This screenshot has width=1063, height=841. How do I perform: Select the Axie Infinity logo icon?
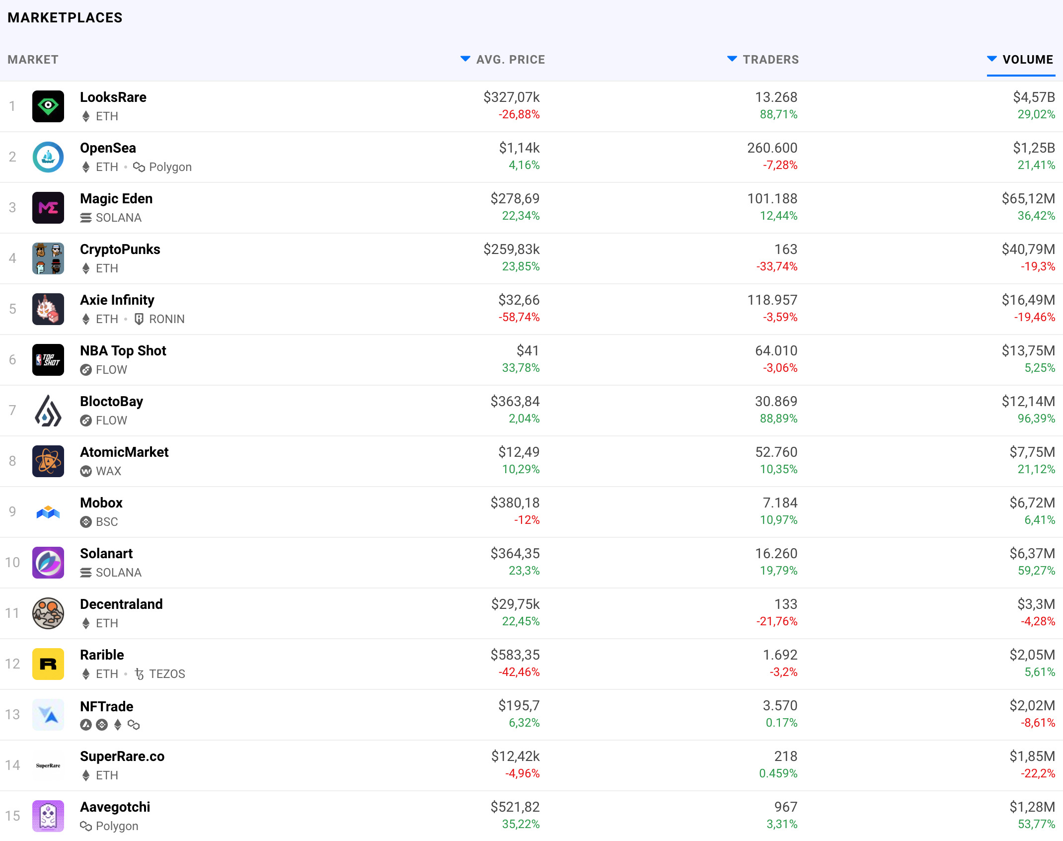[x=48, y=309]
